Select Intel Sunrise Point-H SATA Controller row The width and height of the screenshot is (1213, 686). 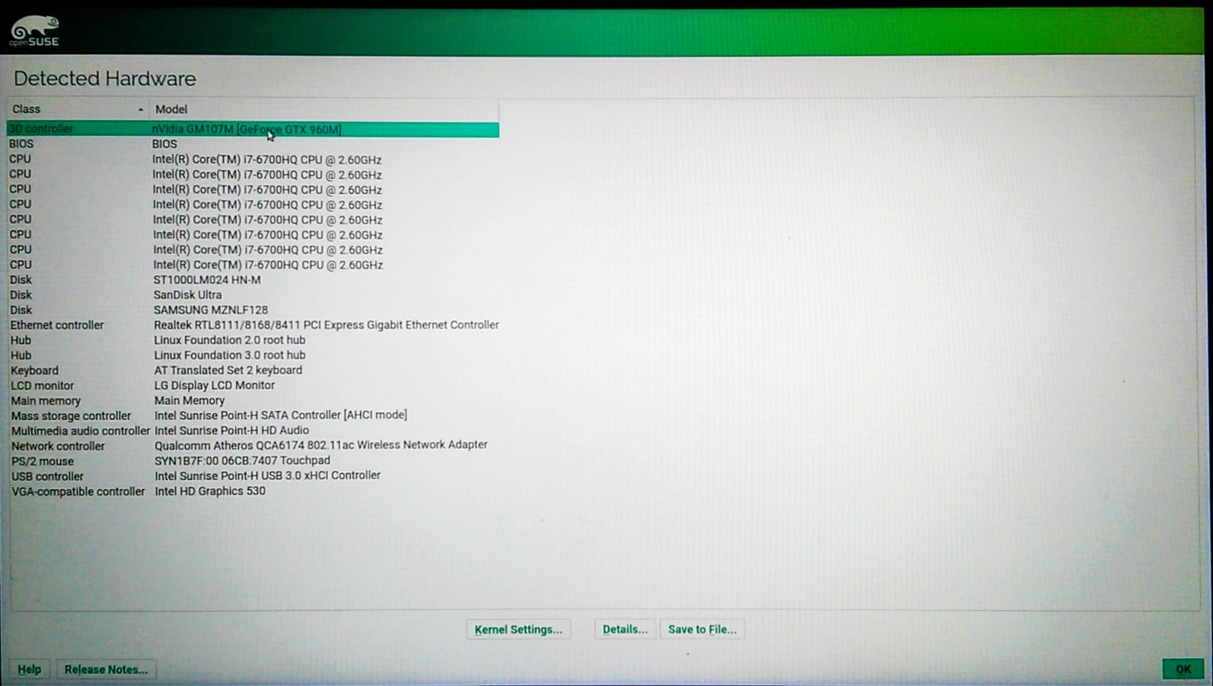253,415
